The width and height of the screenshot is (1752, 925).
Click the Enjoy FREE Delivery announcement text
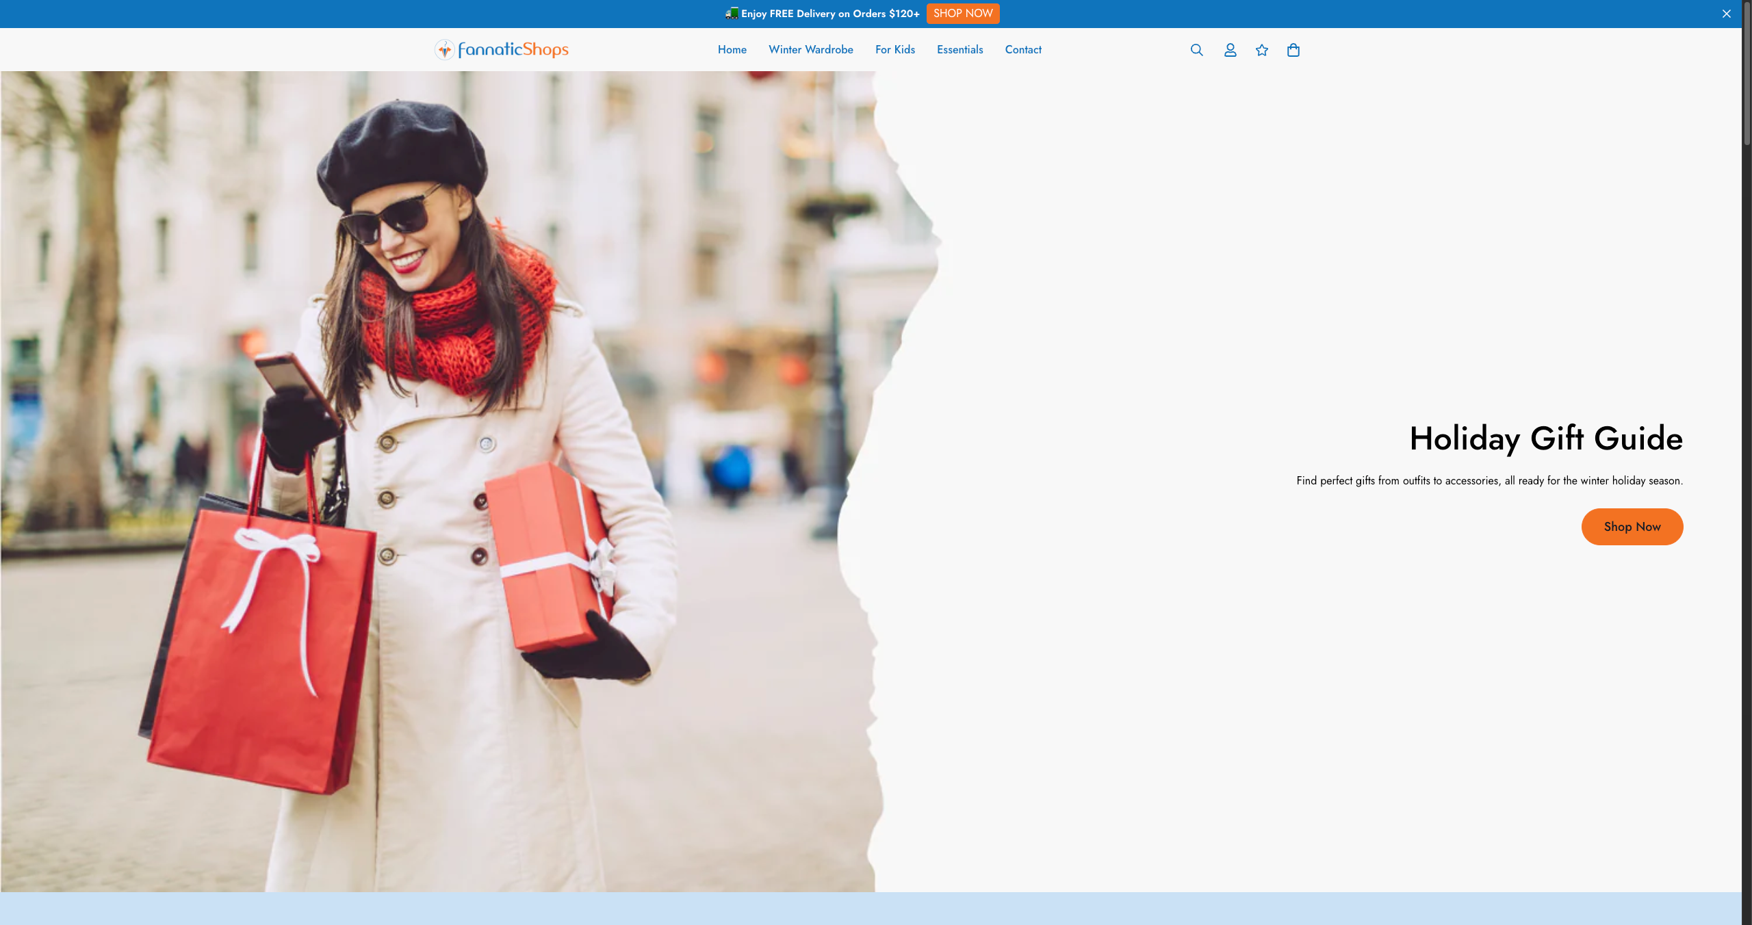[829, 14]
